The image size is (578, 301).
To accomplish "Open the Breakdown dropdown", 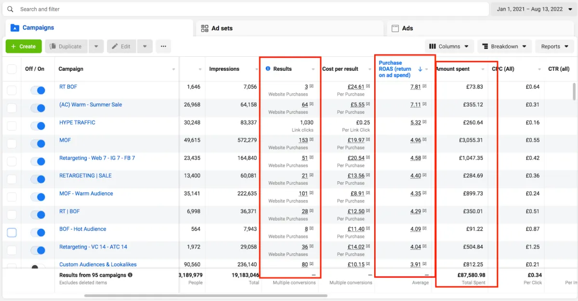I will [x=505, y=46].
